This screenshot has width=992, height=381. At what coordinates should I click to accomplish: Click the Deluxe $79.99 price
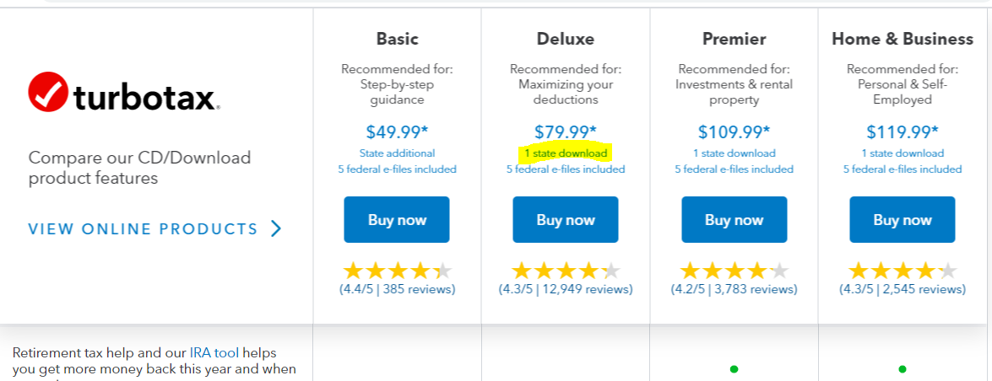566,132
